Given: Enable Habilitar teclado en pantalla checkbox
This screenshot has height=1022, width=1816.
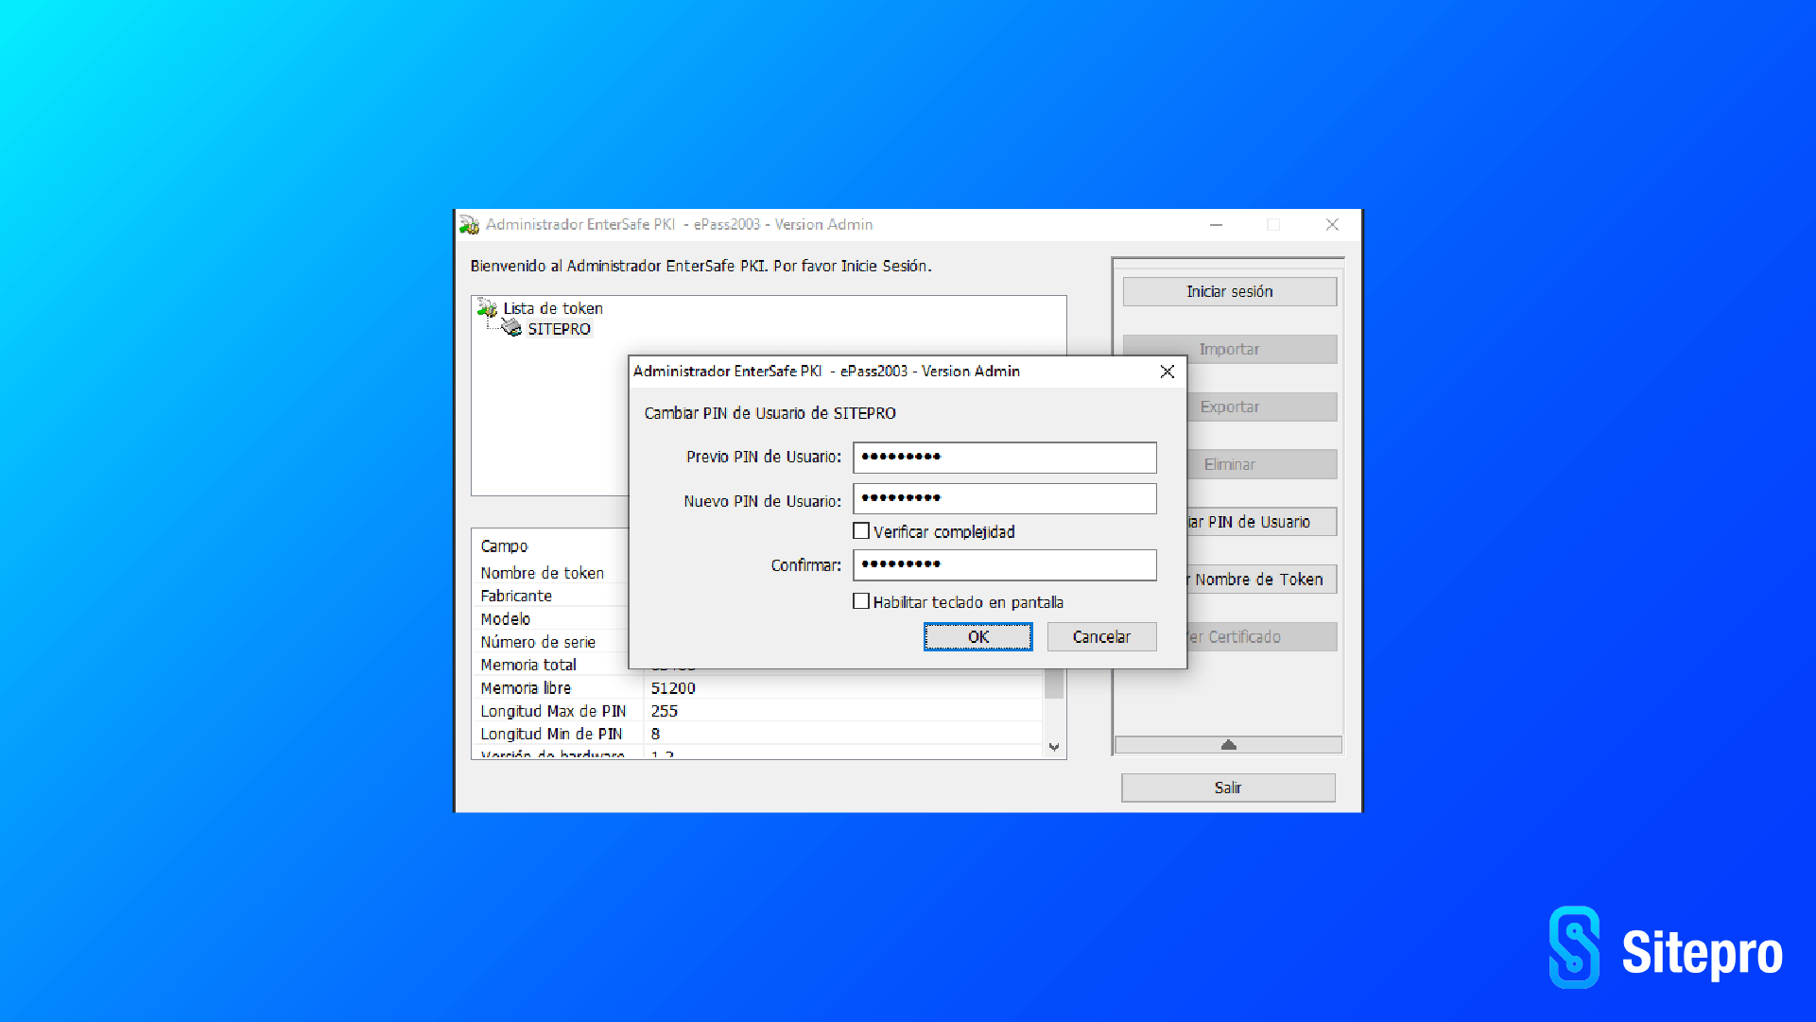Looking at the screenshot, I should point(861,601).
